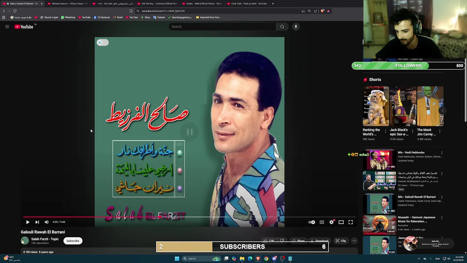Switch to the Michael Jackson HIStory Teaser tab

67,4
